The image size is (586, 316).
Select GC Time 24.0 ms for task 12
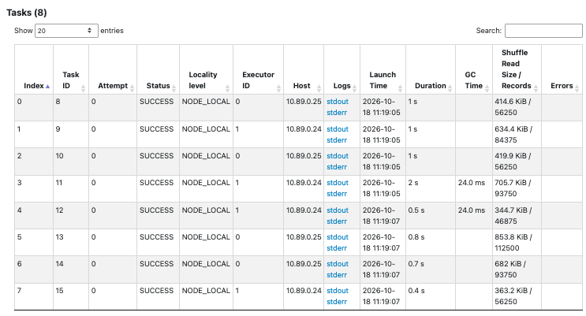point(474,216)
